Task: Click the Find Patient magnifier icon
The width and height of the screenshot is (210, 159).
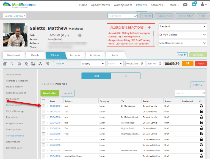Action: tap(136, 16)
